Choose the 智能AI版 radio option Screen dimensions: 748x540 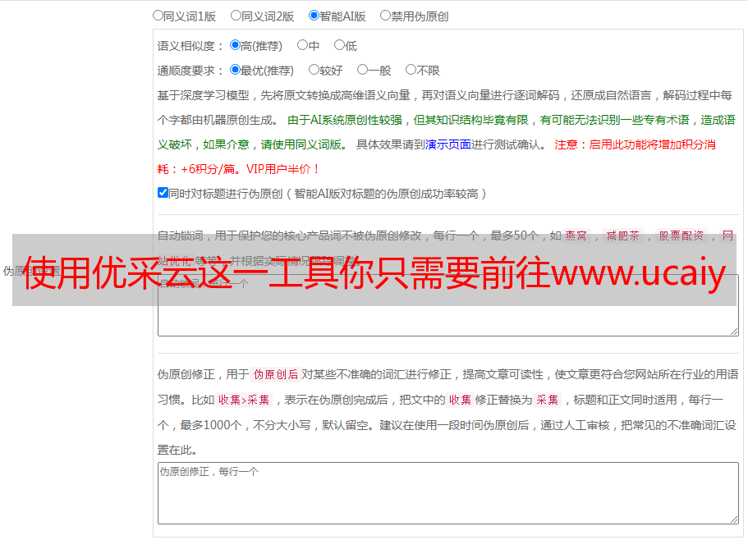coord(314,16)
